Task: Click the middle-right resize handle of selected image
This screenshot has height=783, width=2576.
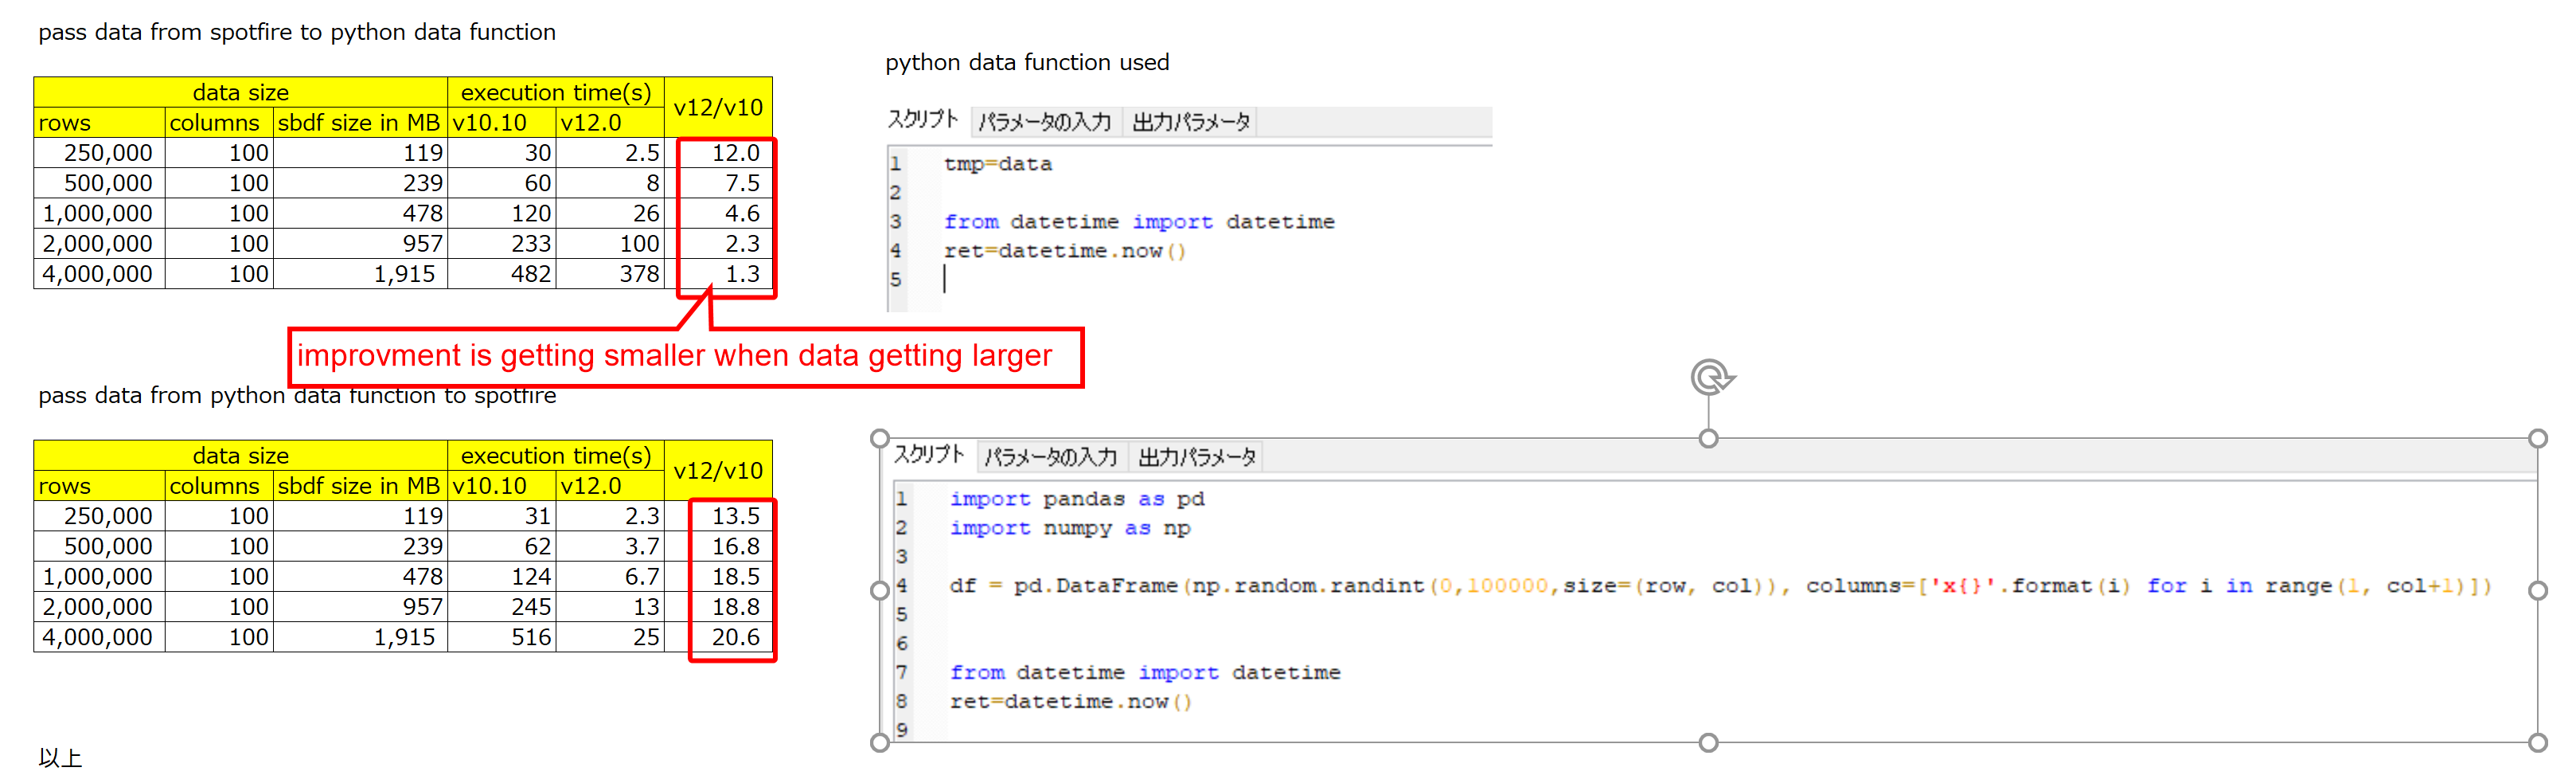Action: click(x=2537, y=590)
